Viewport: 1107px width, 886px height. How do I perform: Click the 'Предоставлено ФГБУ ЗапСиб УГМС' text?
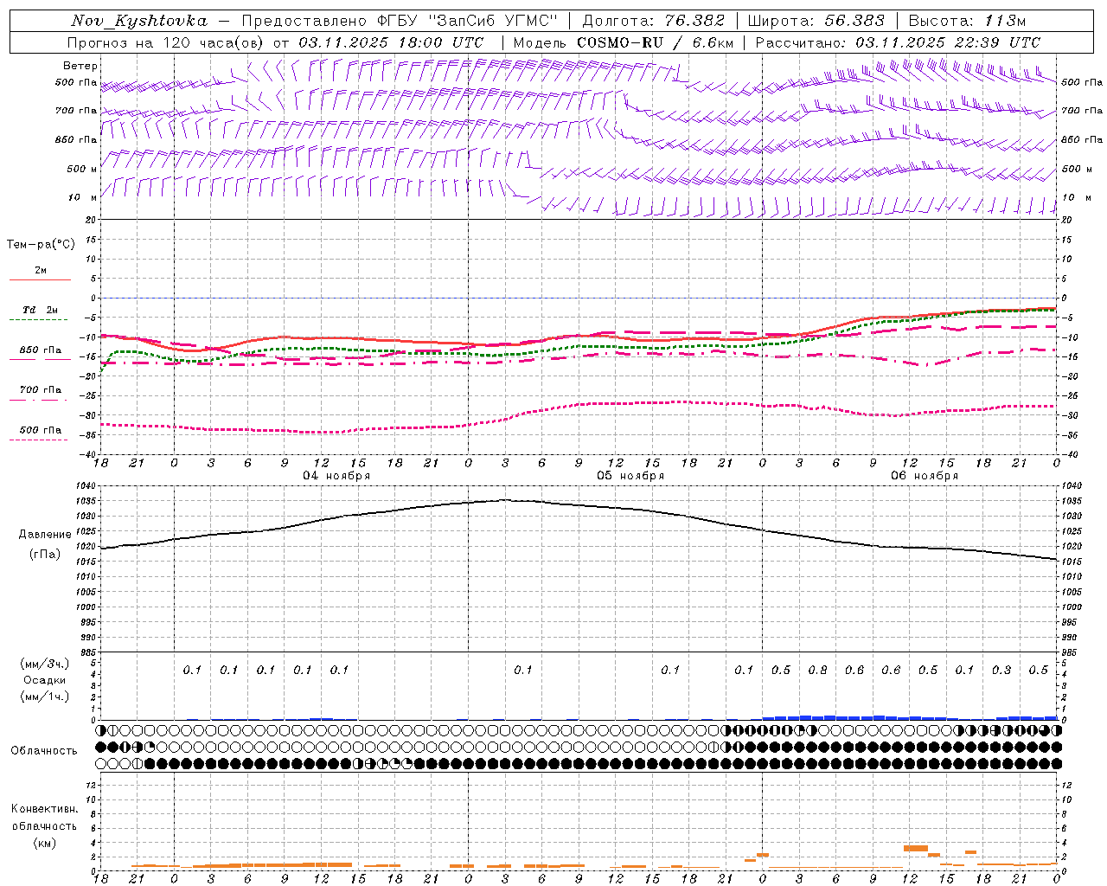point(400,21)
